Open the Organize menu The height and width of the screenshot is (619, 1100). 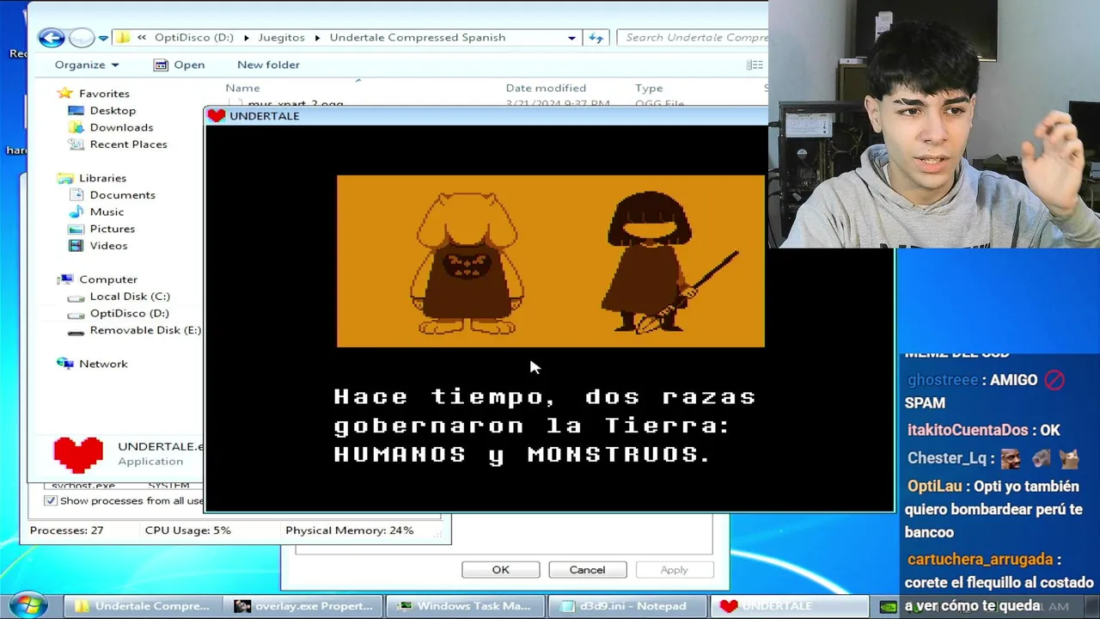[x=86, y=64]
